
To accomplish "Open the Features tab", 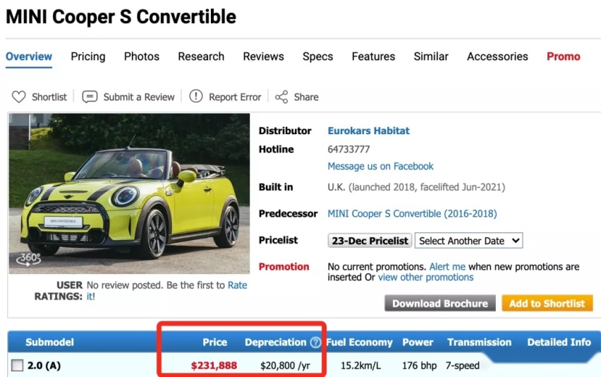I will [373, 56].
